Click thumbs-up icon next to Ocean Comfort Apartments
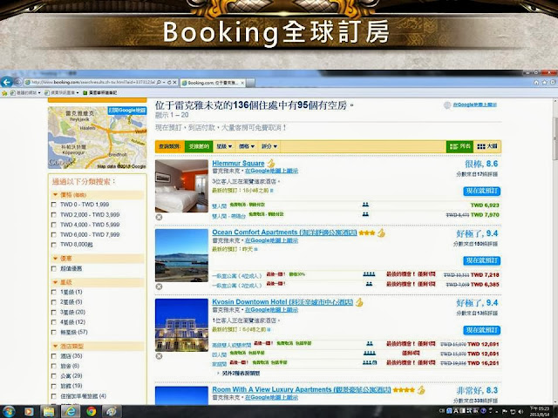Screen dimensions: 558x418 (381, 233)
